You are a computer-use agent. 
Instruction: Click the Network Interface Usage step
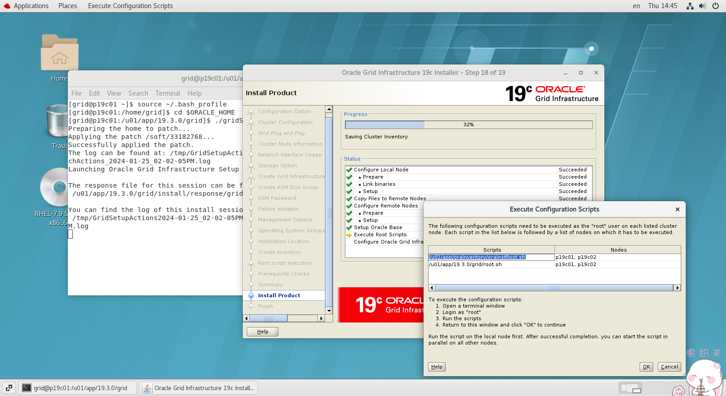point(290,155)
